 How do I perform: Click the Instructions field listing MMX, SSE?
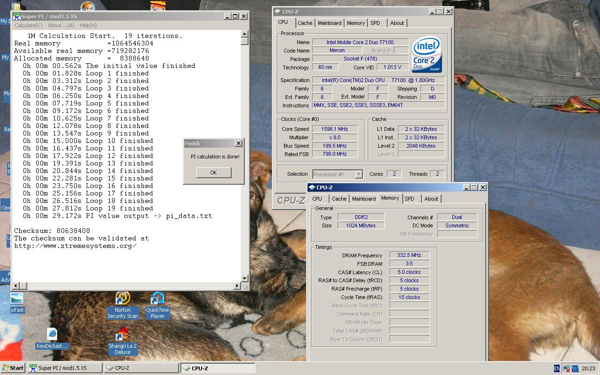(379, 105)
